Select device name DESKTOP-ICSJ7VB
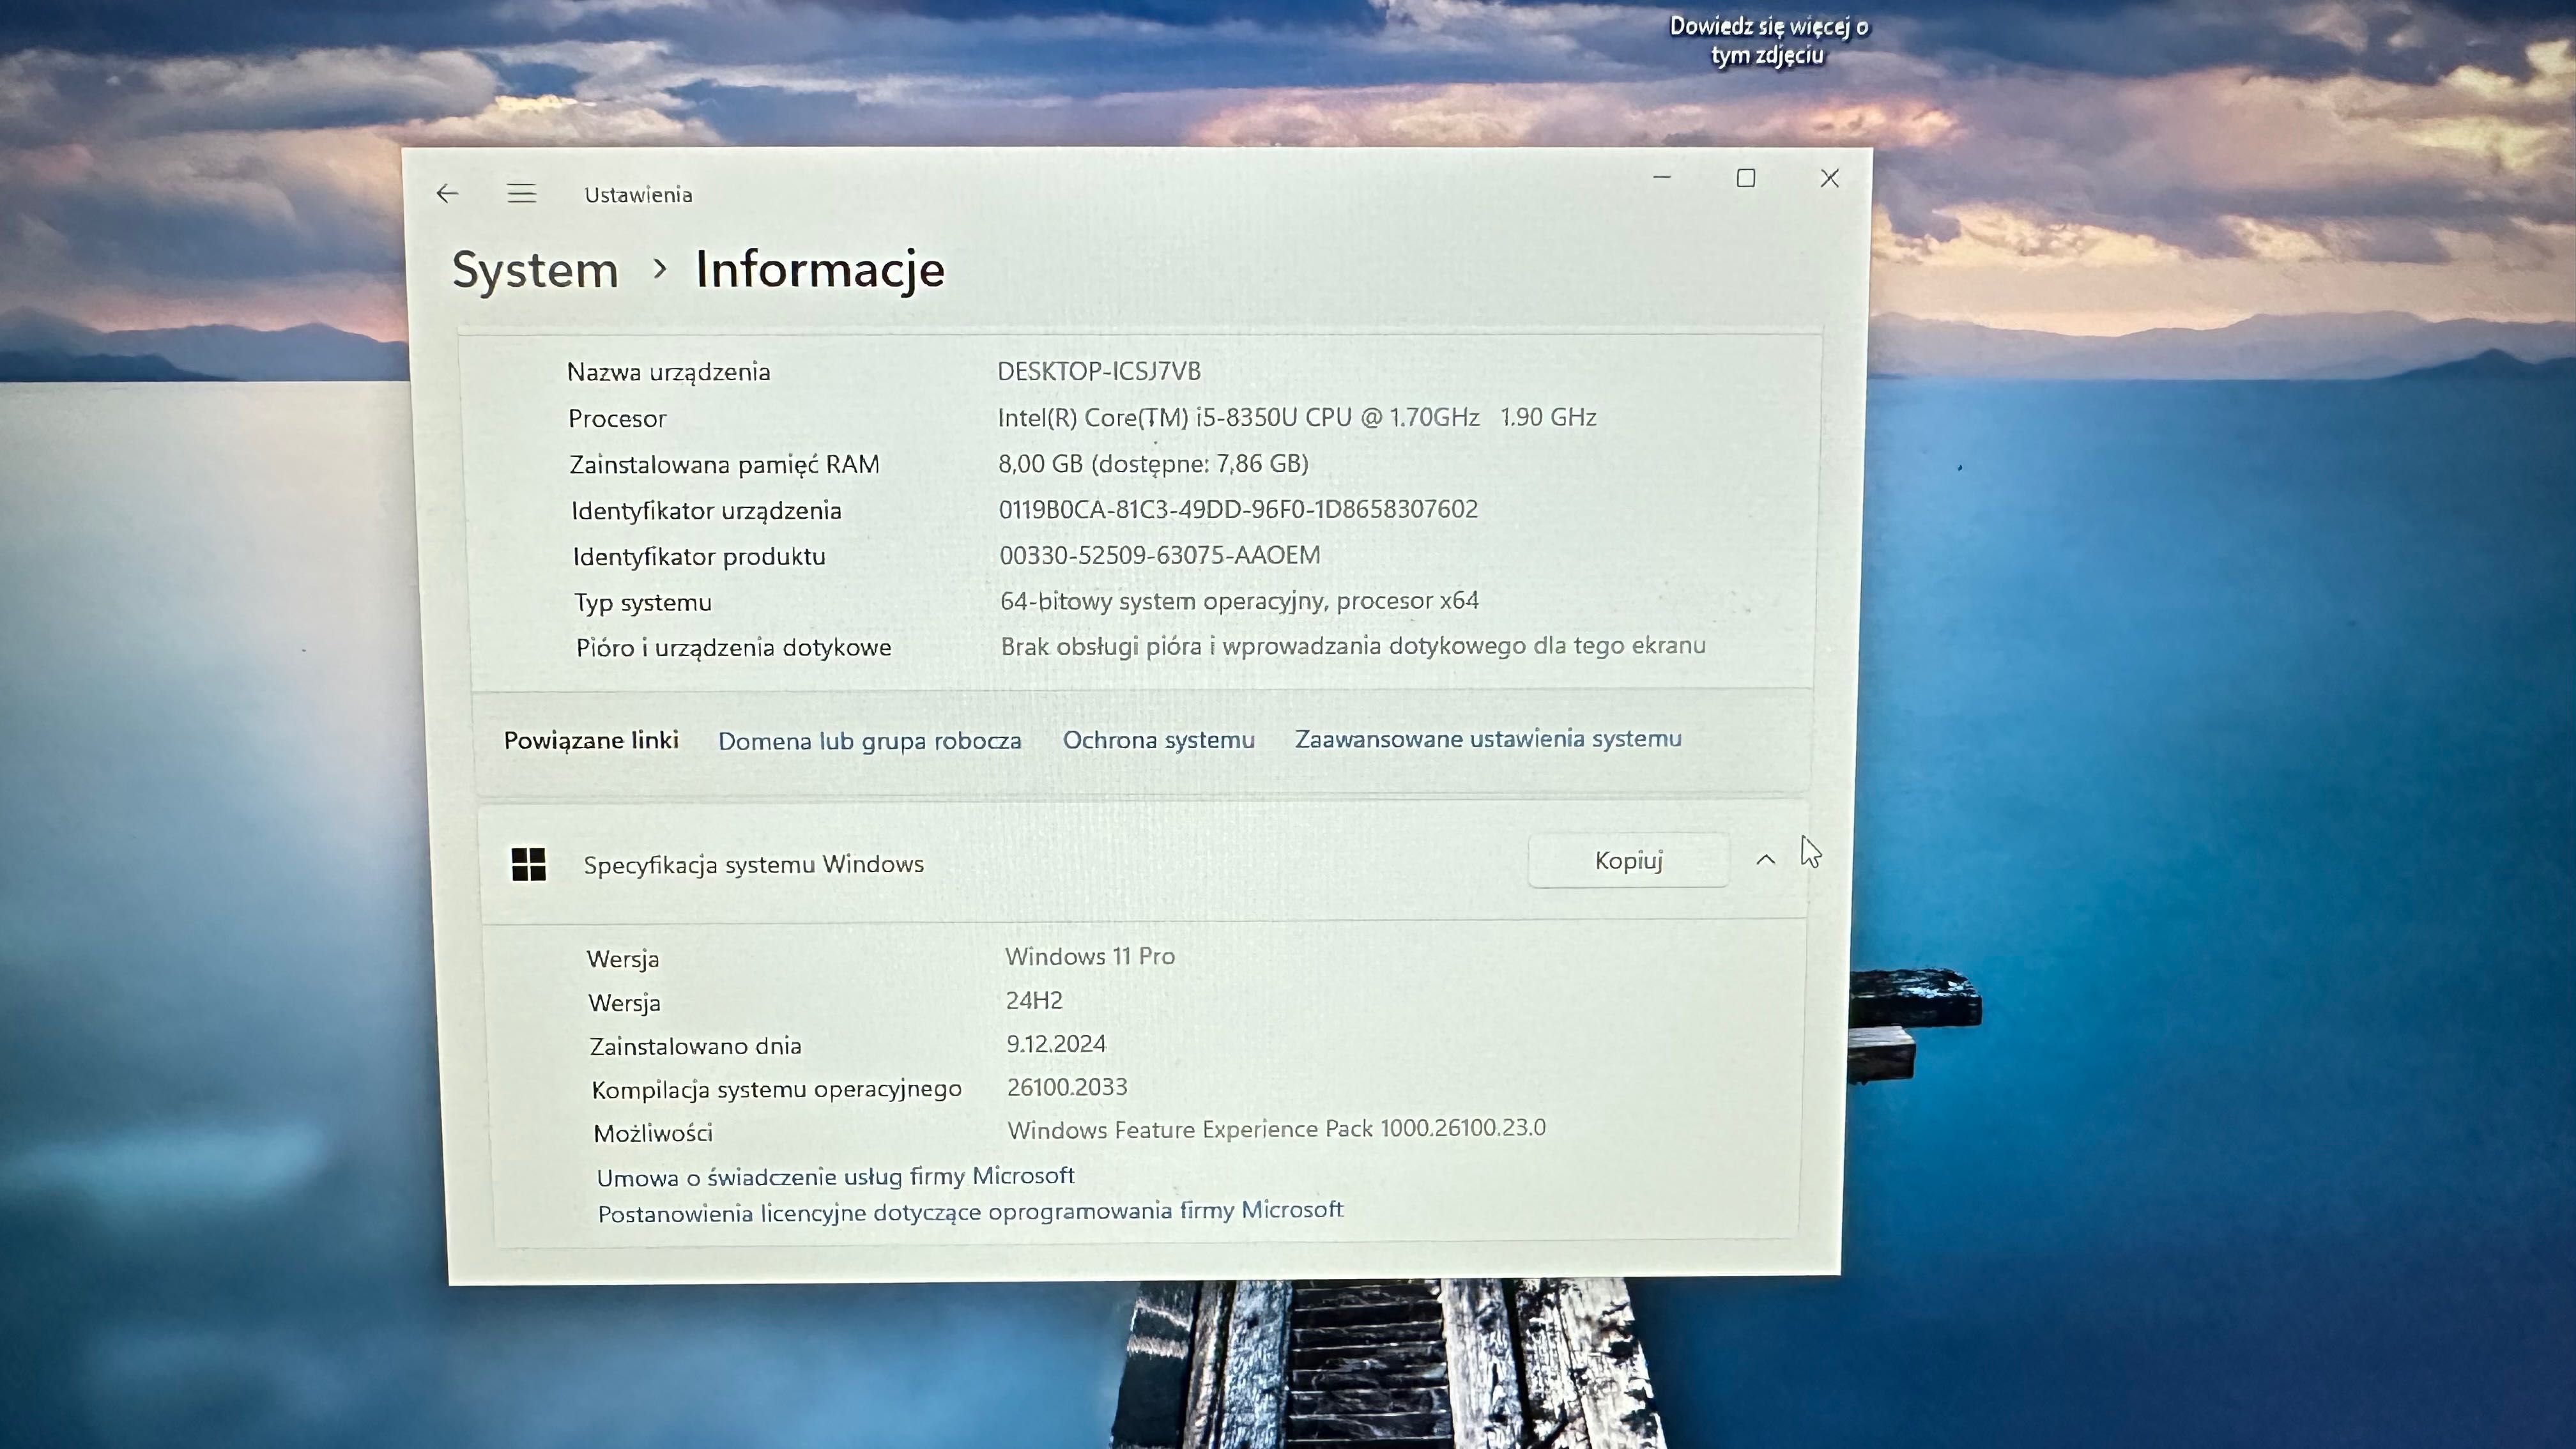2576x1449 pixels. (1099, 371)
